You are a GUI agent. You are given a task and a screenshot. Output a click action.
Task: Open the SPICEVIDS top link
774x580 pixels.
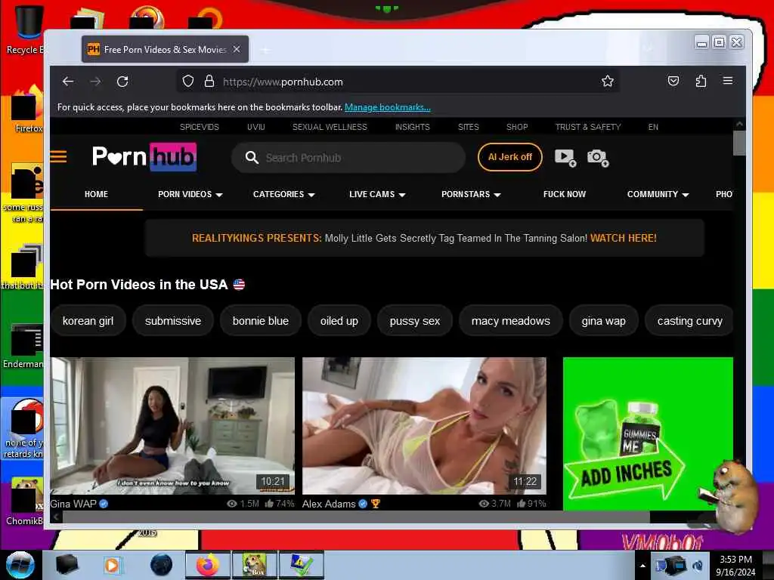pos(200,127)
